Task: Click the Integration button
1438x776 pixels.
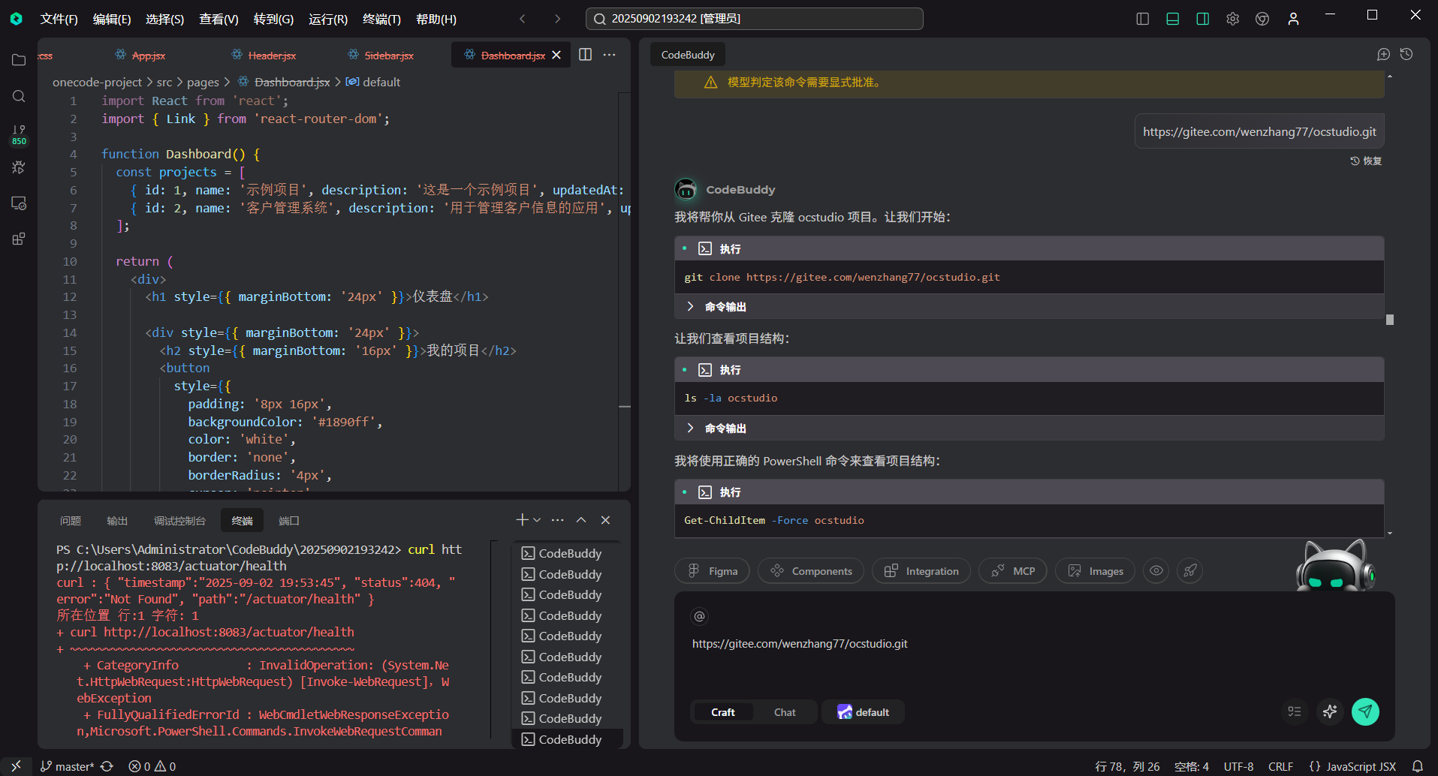Action: (921, 571)
